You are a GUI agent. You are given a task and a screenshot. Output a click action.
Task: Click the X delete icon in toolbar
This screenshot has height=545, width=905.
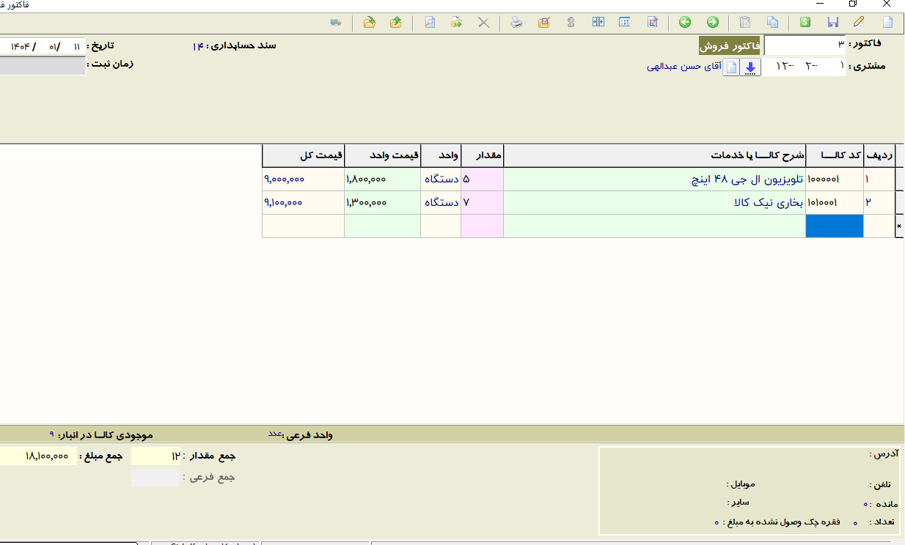[484, 23]
